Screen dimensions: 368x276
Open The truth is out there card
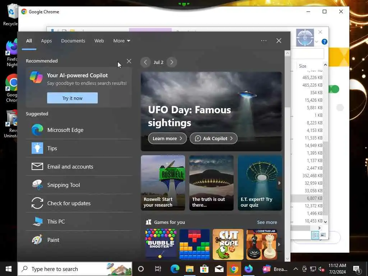(x=211, y=183)
